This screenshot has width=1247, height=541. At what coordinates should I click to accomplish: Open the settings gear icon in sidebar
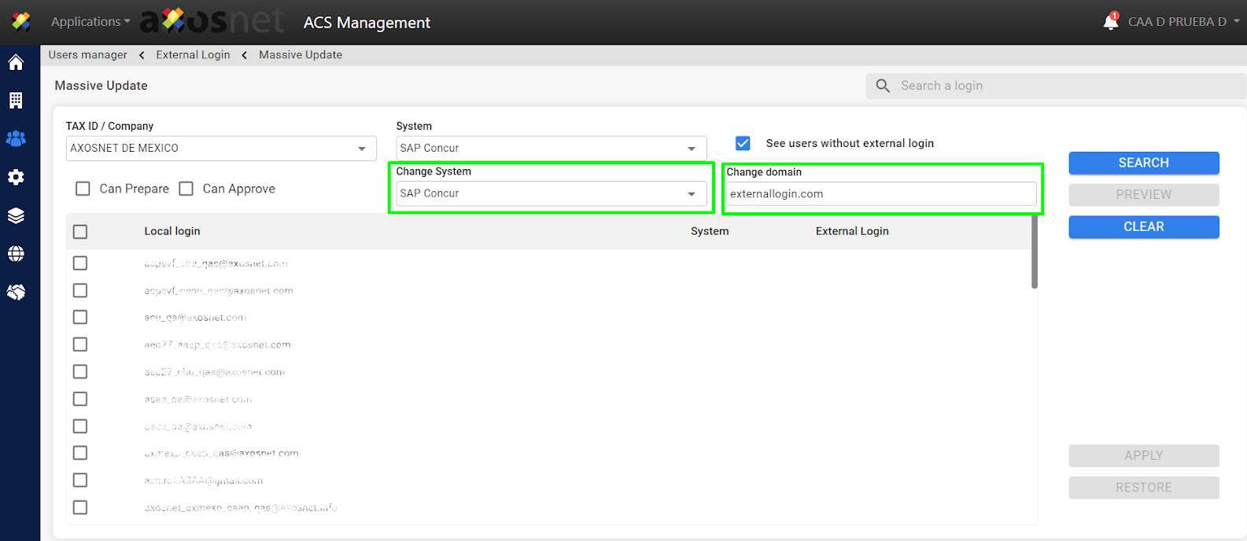click(x=16, y=178)
